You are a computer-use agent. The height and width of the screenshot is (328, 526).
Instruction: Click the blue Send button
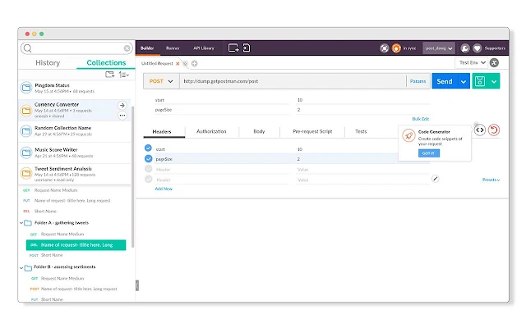coord(445,81)
